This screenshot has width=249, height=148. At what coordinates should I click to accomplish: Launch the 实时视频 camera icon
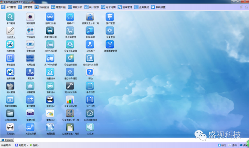click(30, 17)
